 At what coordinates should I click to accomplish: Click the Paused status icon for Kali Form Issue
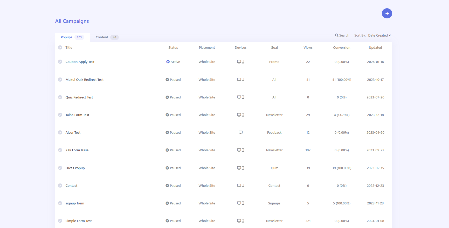pyautogui.click(x=167, y=150)
